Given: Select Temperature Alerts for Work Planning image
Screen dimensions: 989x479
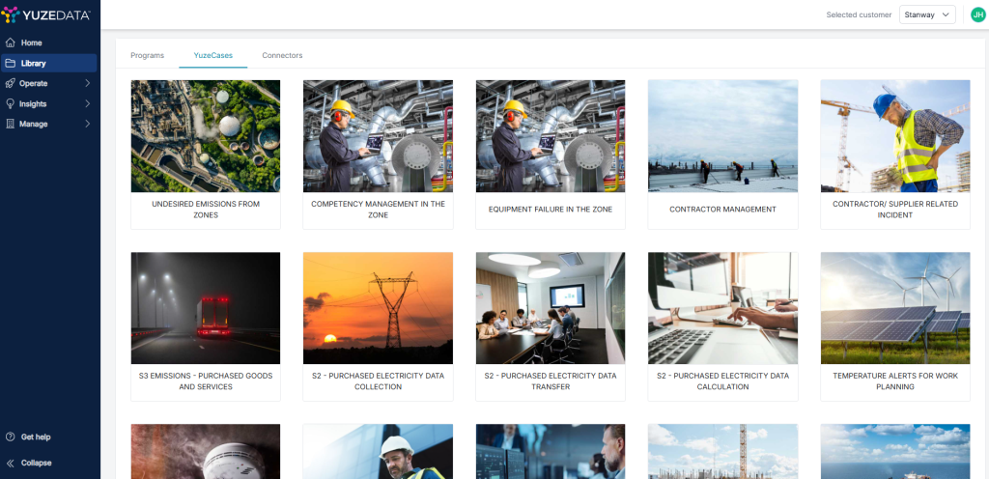Looking at the screenshot, I should [894, 307].
